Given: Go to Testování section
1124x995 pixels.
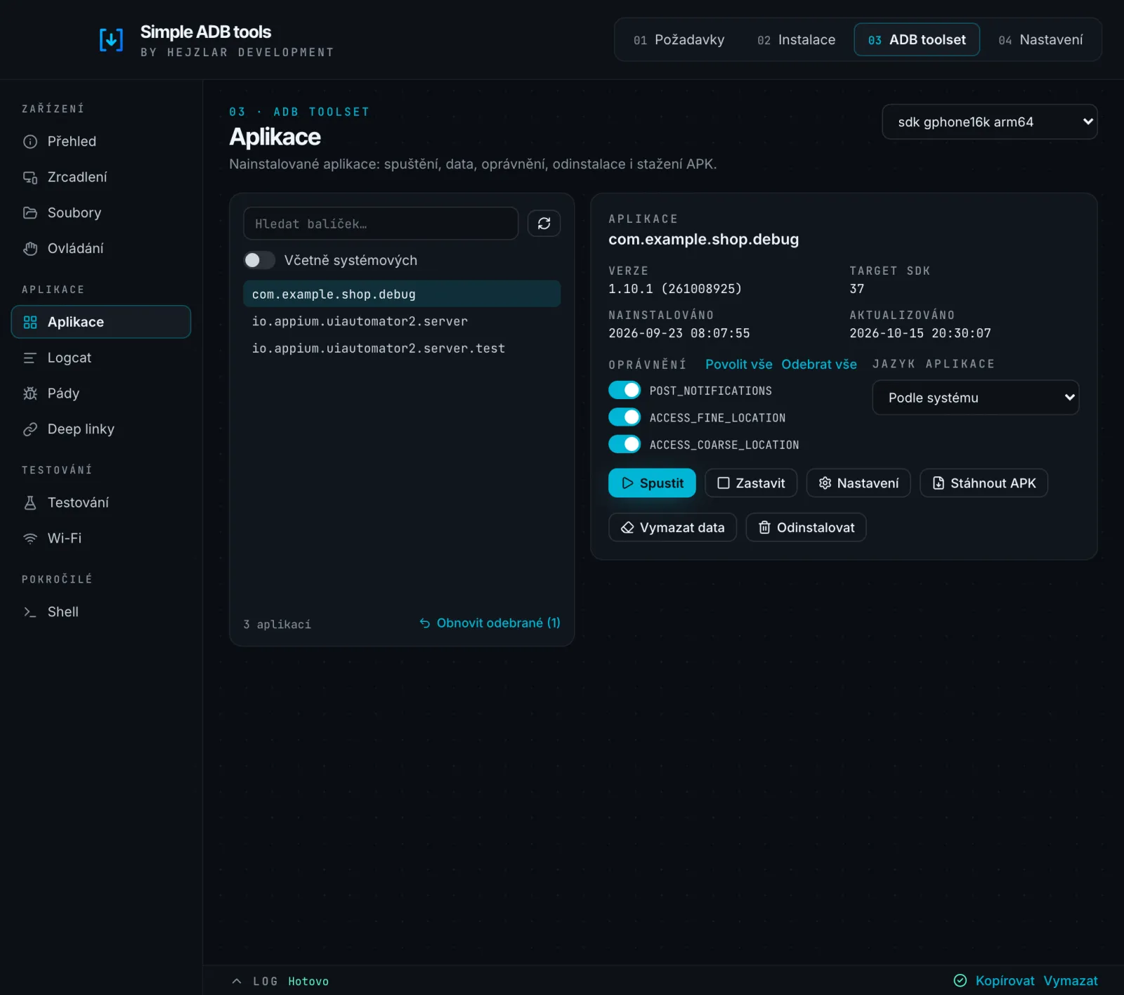Looking at the screenshot, I should pos(101,502).
